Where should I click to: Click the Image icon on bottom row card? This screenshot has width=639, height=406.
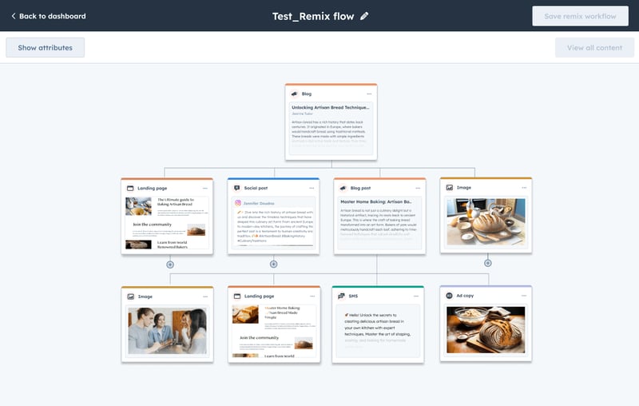[131, 297]
